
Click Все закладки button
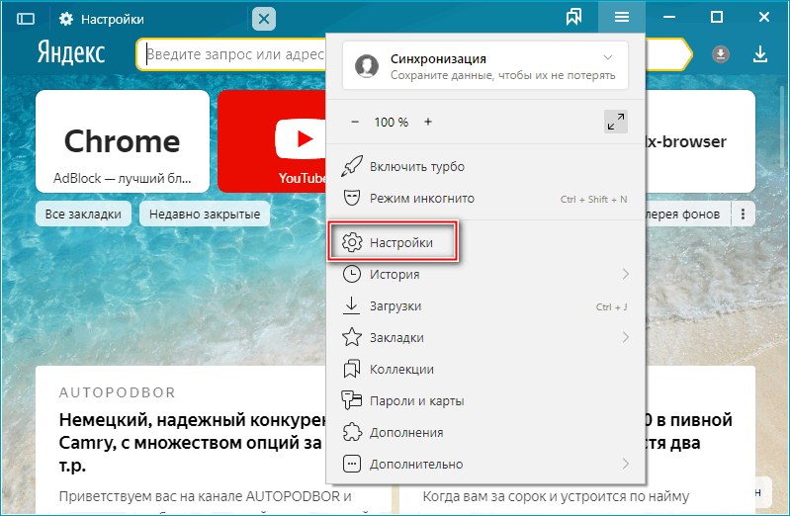(x=83, y=215)
